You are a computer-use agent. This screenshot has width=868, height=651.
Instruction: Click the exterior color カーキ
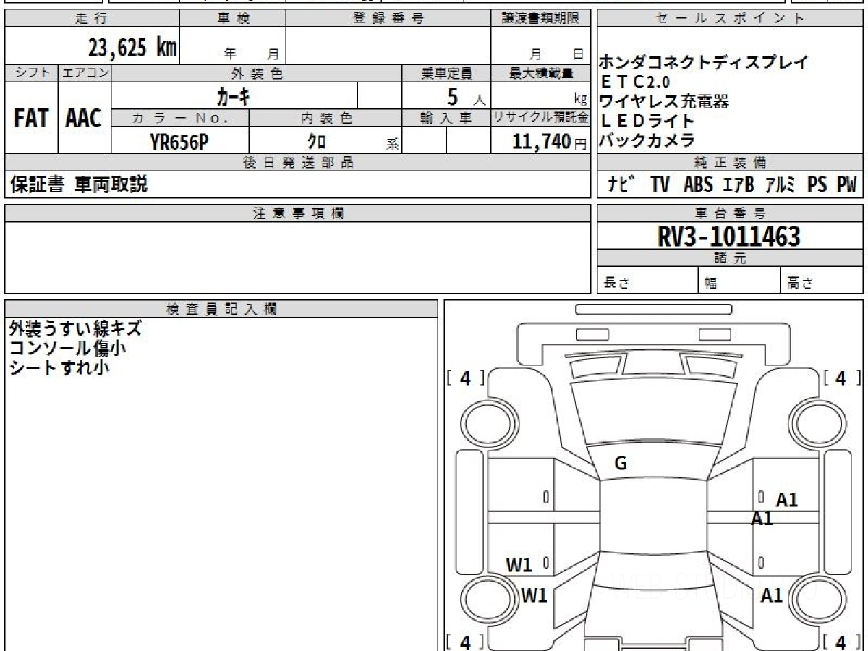233,95
